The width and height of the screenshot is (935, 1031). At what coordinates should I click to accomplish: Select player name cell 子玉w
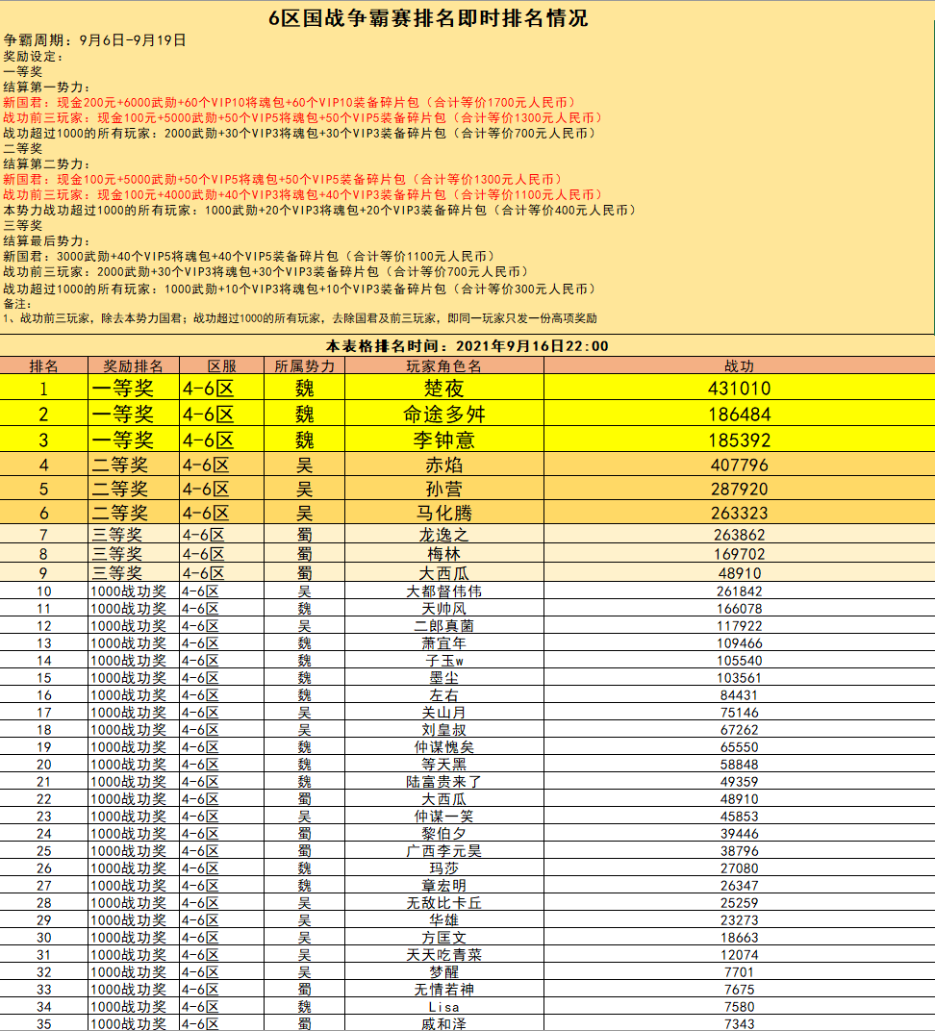[443, 660]
